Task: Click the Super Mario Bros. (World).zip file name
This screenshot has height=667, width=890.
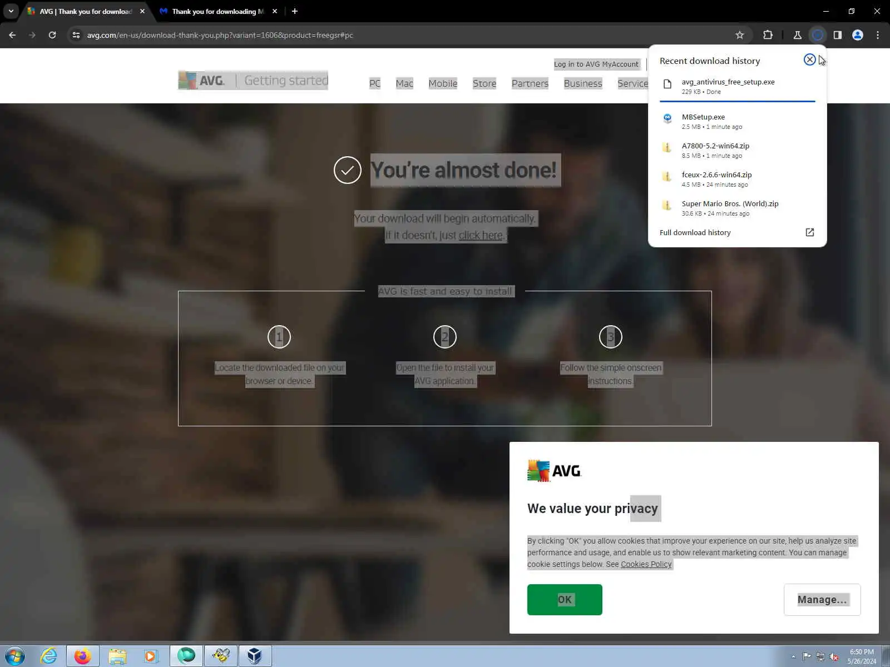Action: click(730, 203)
